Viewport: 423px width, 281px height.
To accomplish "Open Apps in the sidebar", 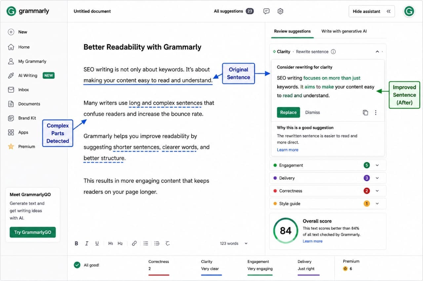I will click(18, 132).
